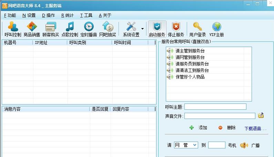Screen dimensions: 274x157
Task: Click speaker icon beside 请网管到服务台
Action: tap(170, 57)
